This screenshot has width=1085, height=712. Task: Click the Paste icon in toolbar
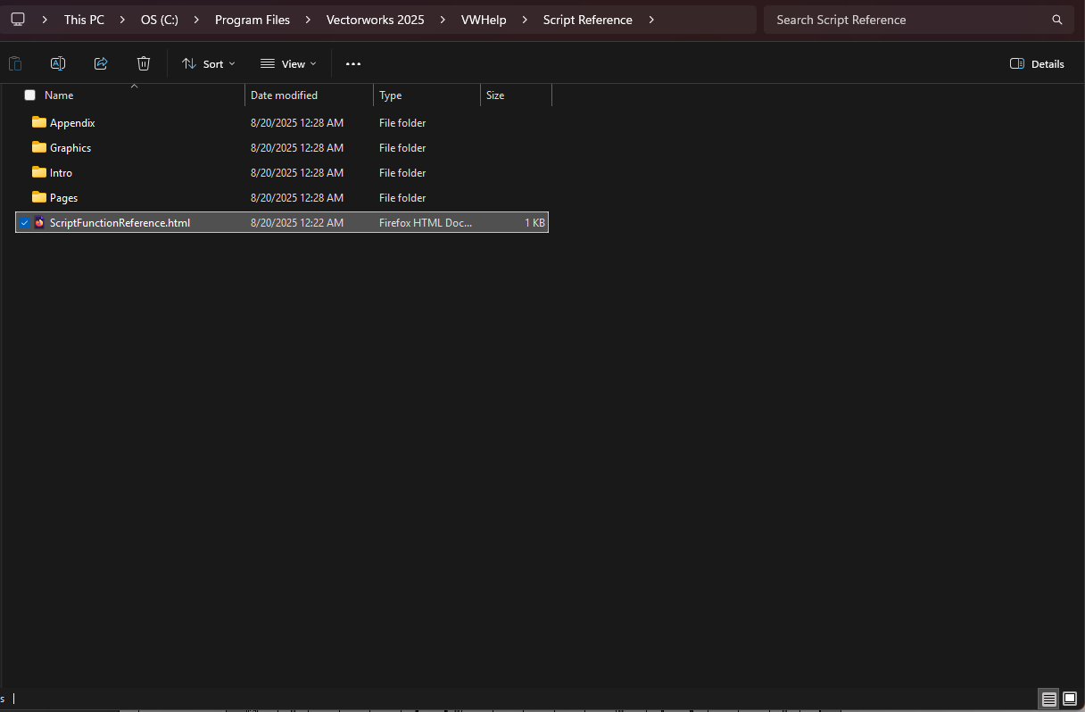tap(15, 63)
